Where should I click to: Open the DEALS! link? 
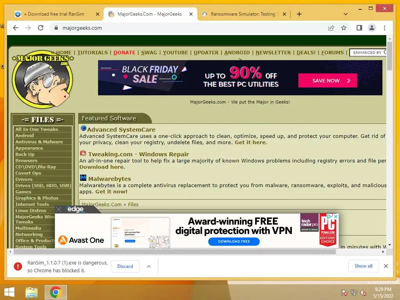pyautogui.click(x=306, y=53)
